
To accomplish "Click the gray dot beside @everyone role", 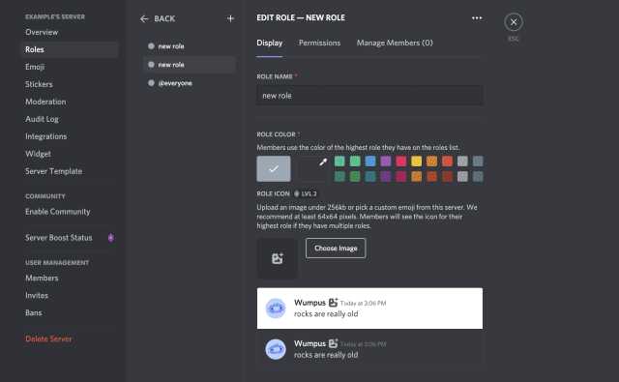I will coord(151,83).
